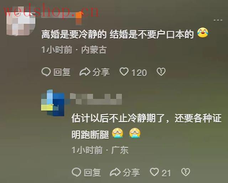Open the three-dots menu on the first comment
Viewport: 228px width, 183px height.
pyautogui.click(x=218, y=20)
